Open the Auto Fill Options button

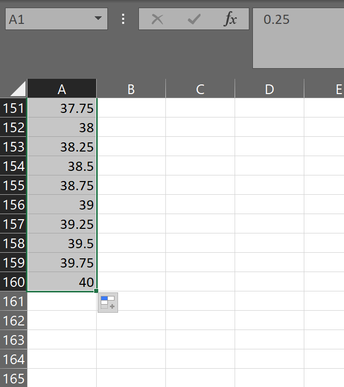tap(108, 302)
